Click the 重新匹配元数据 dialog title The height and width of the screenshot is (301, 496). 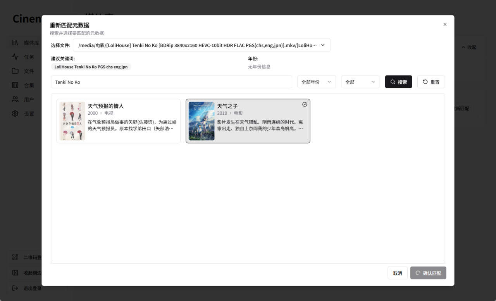click(70, 25)
